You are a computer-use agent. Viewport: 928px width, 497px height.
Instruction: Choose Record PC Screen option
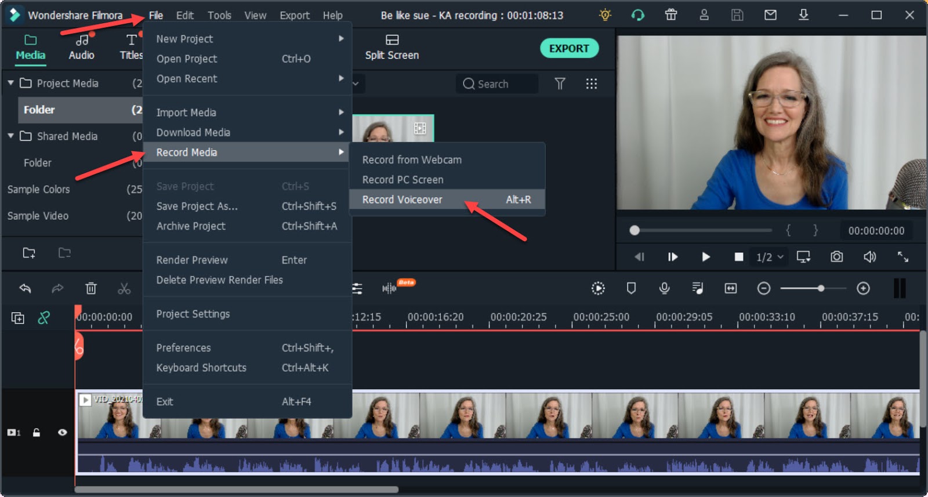pos(403,180)
